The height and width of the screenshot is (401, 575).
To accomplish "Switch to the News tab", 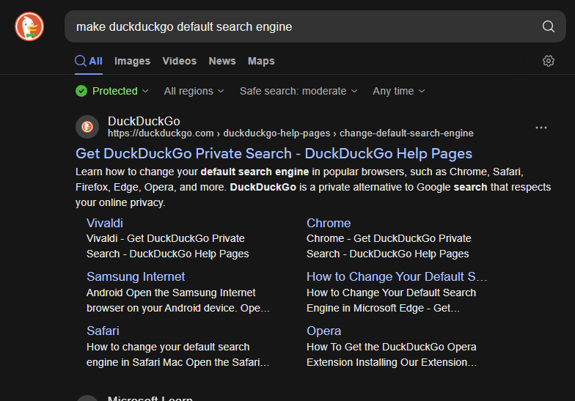I will pos(222,61).
